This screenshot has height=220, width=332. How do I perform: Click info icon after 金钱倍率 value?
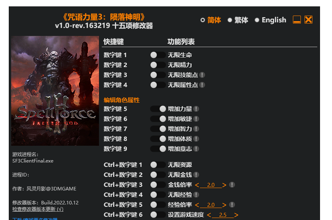pyautogui.click(x=232, y=184)
